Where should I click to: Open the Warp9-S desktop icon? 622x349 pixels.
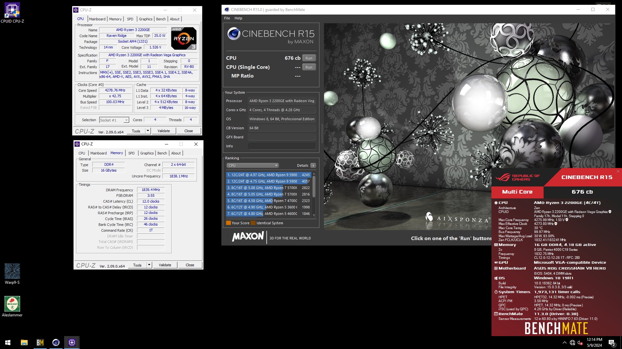[12, 274]
